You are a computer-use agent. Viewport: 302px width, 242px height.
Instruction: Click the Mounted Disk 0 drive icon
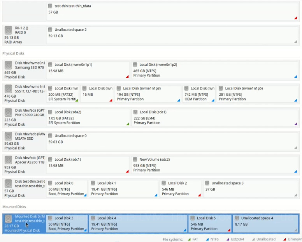pyautogui.click(x=8, y=219)
